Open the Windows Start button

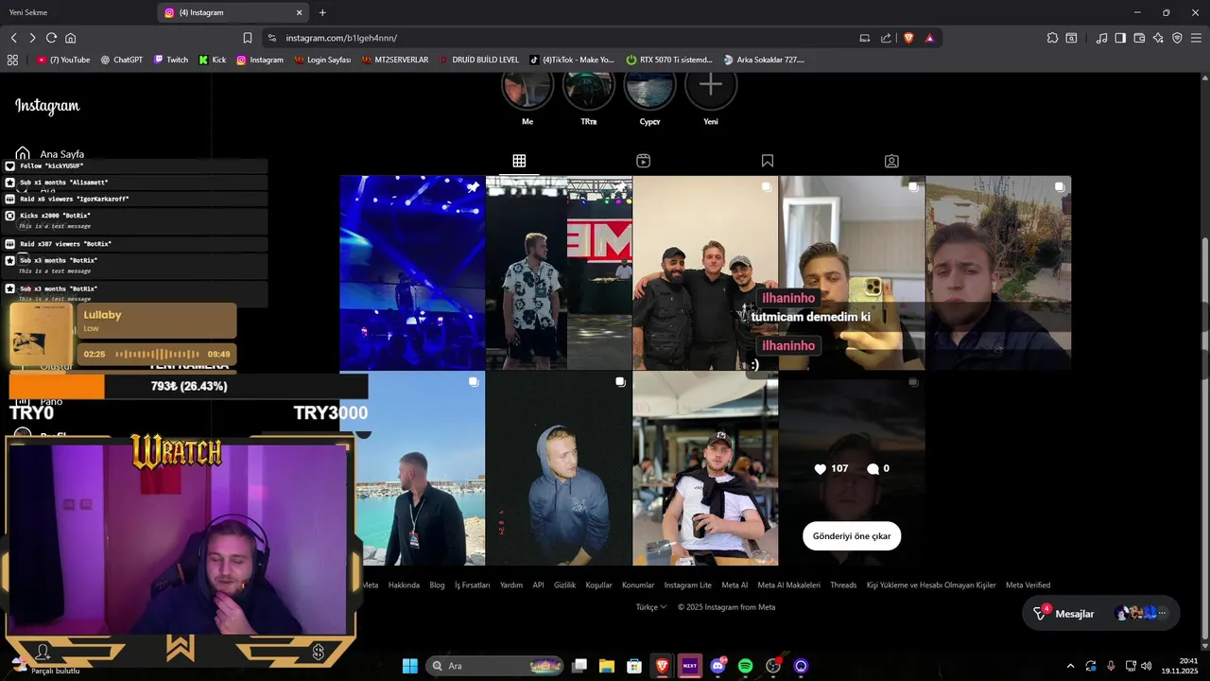coord(409,666)
